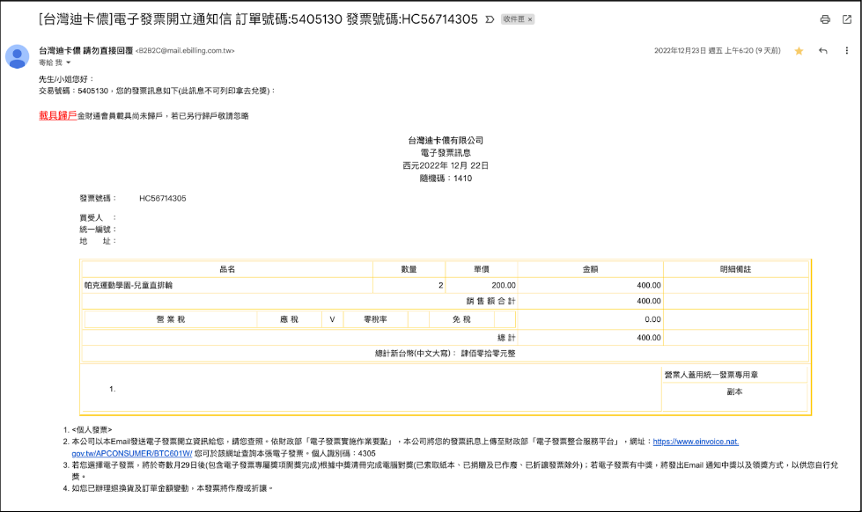862x512 pixels.
Task: Open the email in a new window
Action: pos(847,19)
